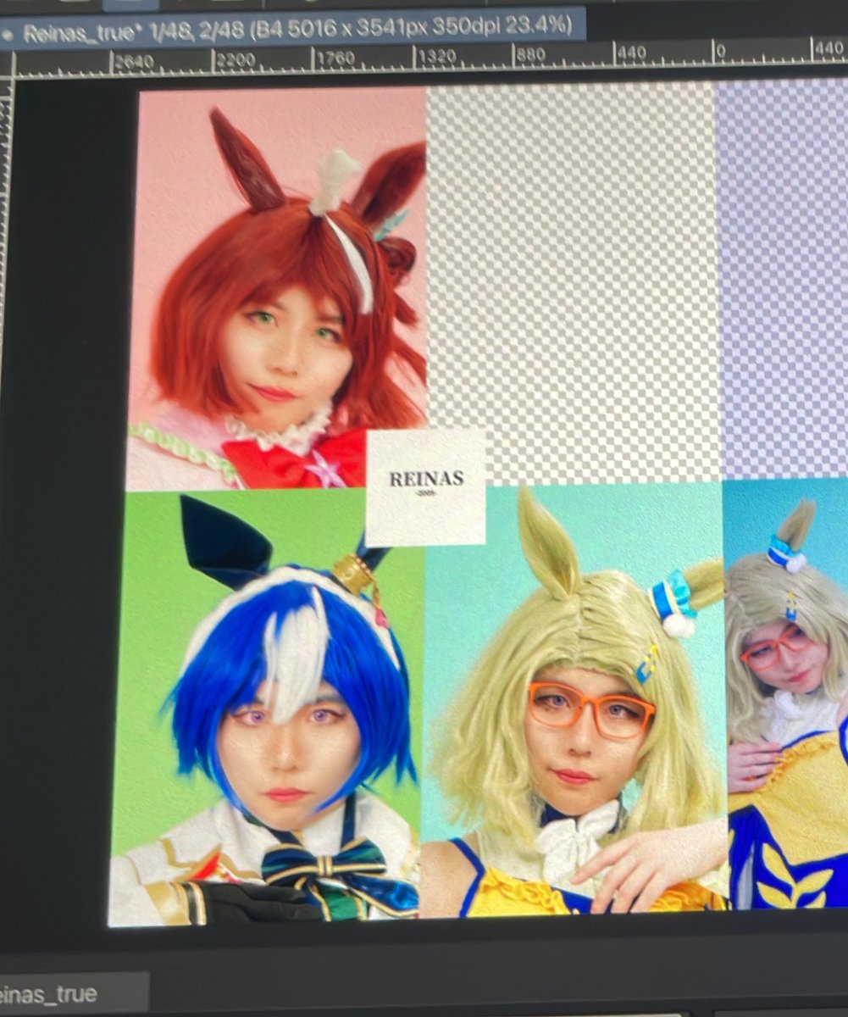This screenshot has width=848, height=1017.
Task: Select the partially visible blonde photo in yellow dress
Action: coord(786,693)
